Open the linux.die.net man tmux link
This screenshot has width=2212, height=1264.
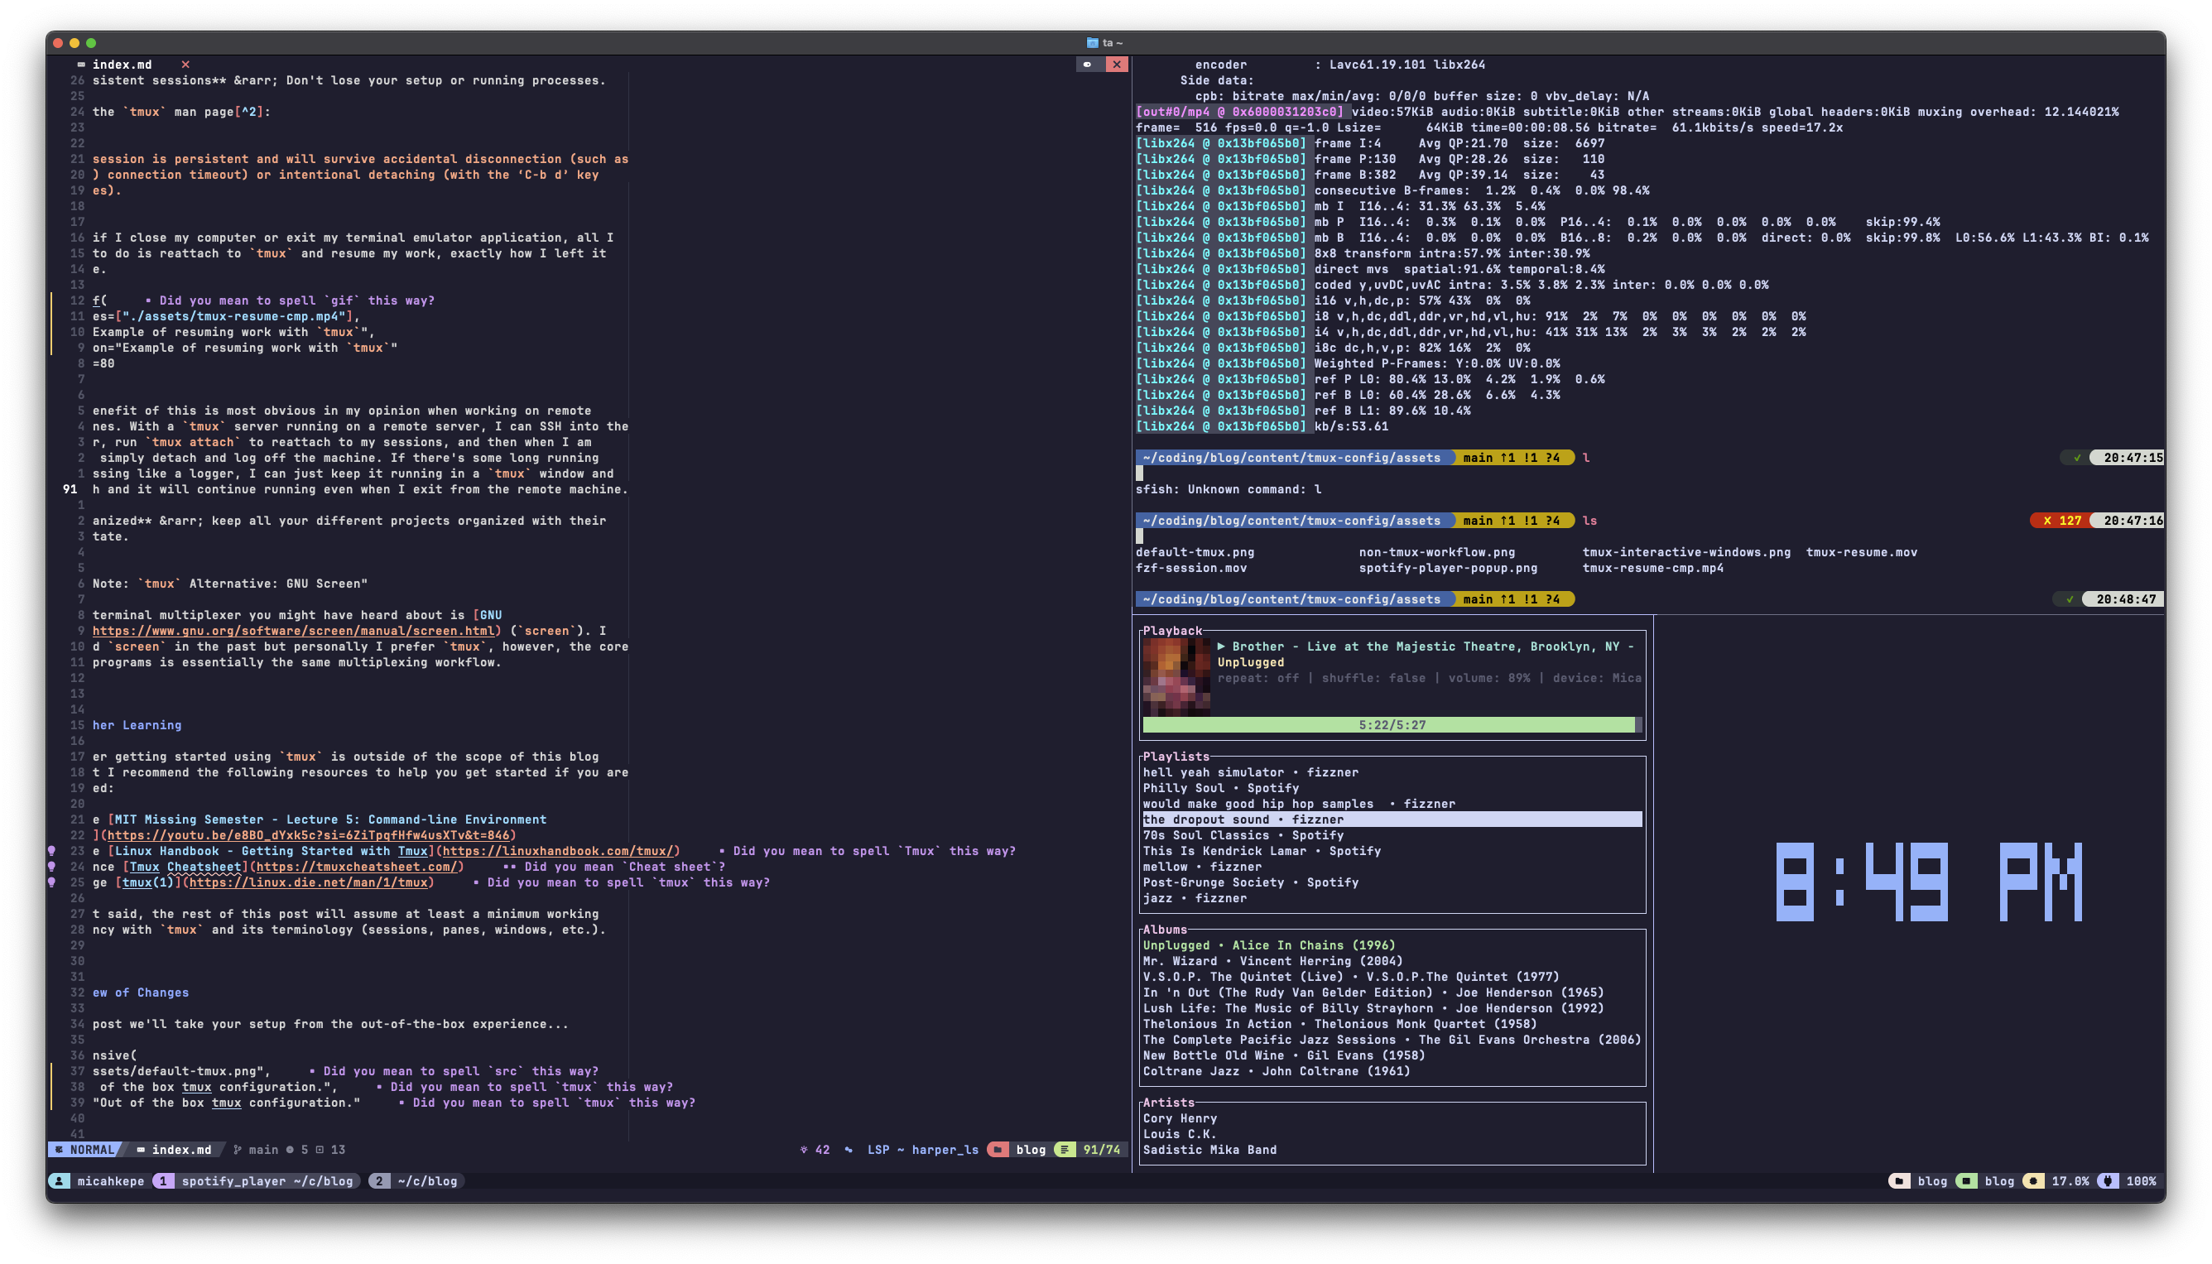point(308,882)
